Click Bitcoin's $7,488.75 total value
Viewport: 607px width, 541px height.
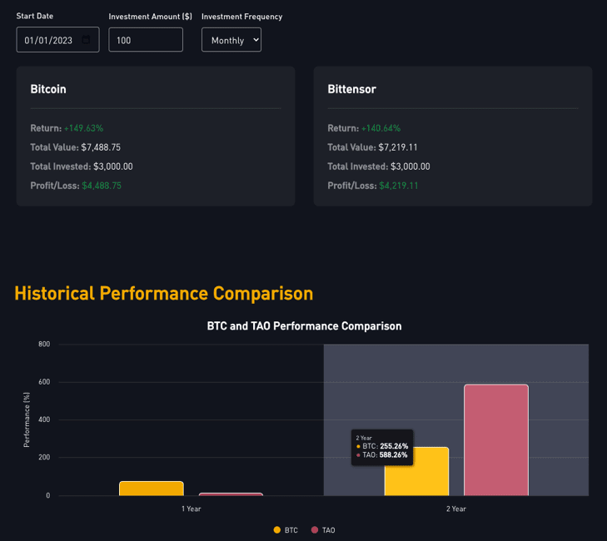[101, 147]
